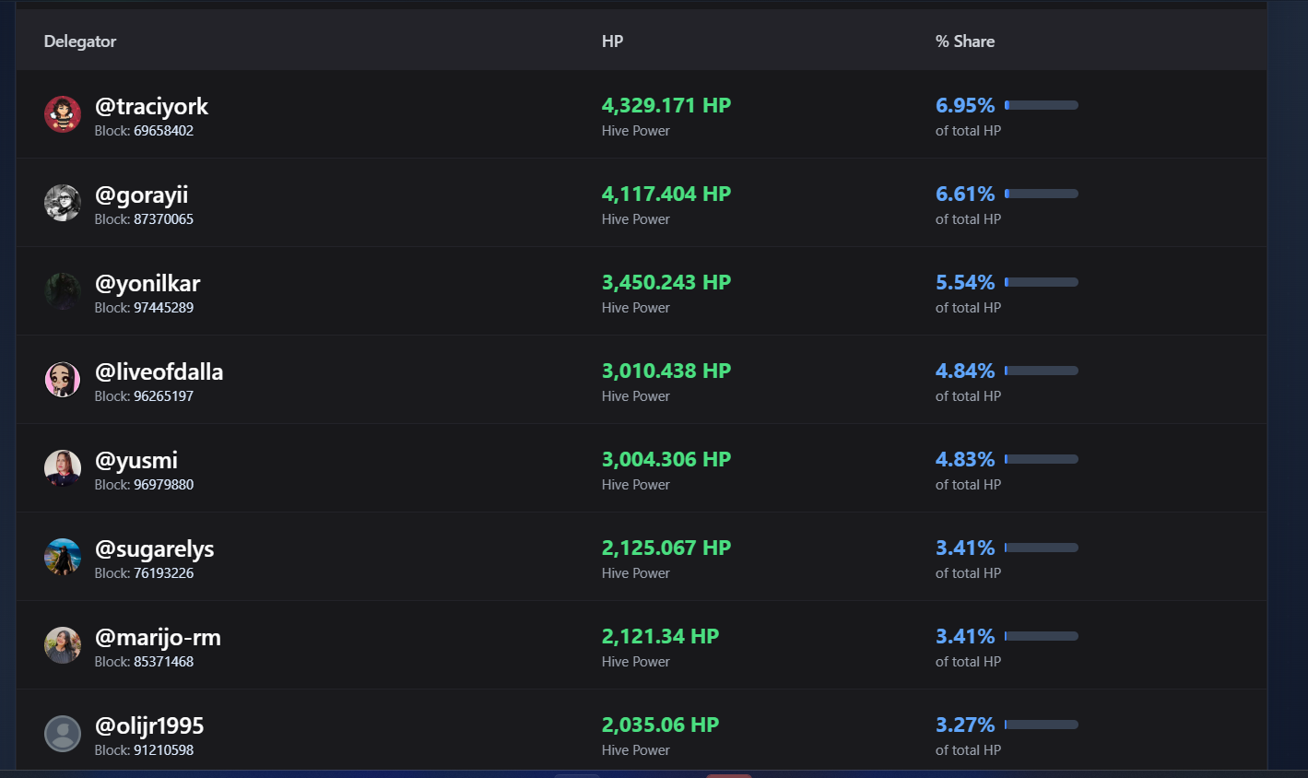Click the 4.83% share progress bar
This screenshot has height=778, width=1308.
click(x=1042, y=459)
